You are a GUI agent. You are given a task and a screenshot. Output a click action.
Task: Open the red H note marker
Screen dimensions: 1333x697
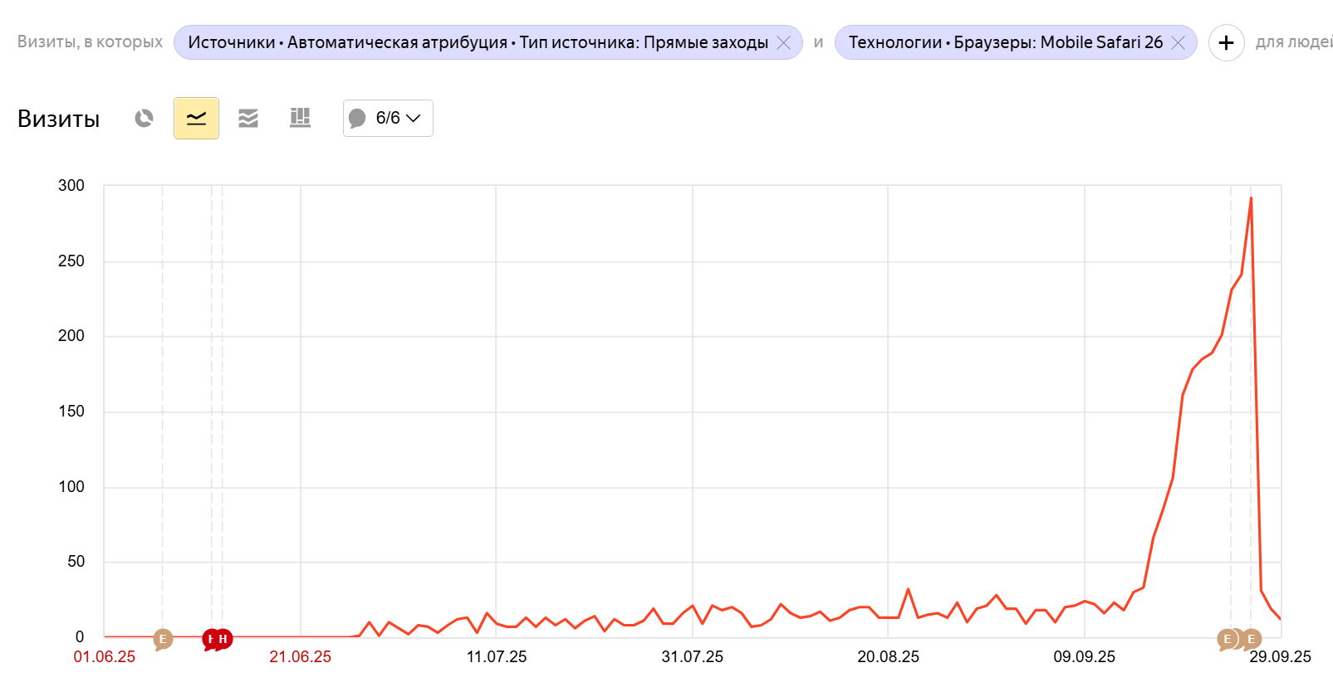[x=223, y=639]
